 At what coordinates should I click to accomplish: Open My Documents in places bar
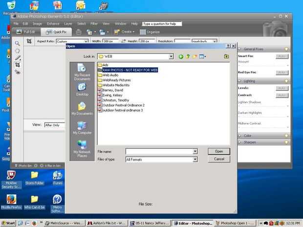[x=82, y=108]
